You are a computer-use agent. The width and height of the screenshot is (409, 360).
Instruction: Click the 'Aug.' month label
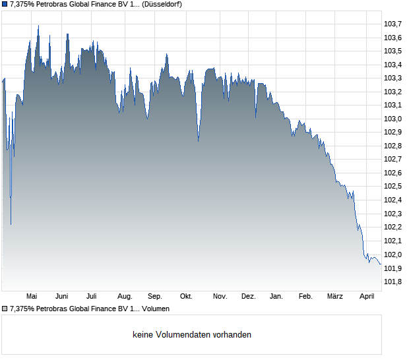[x=125, y=297]
